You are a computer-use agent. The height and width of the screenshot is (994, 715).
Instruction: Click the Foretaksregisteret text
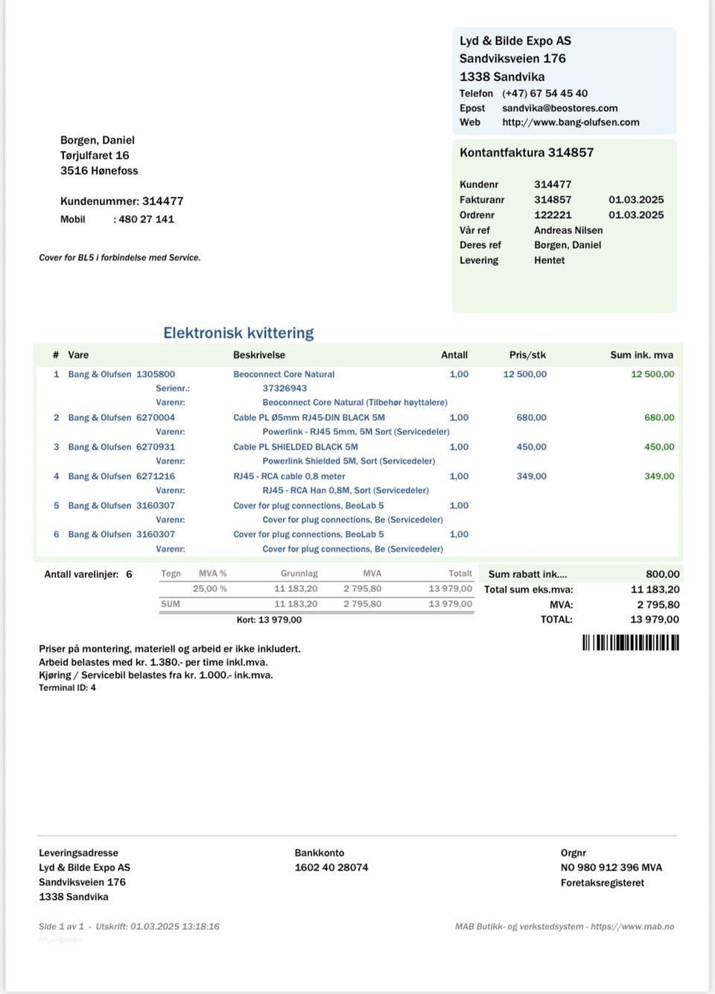603,883
